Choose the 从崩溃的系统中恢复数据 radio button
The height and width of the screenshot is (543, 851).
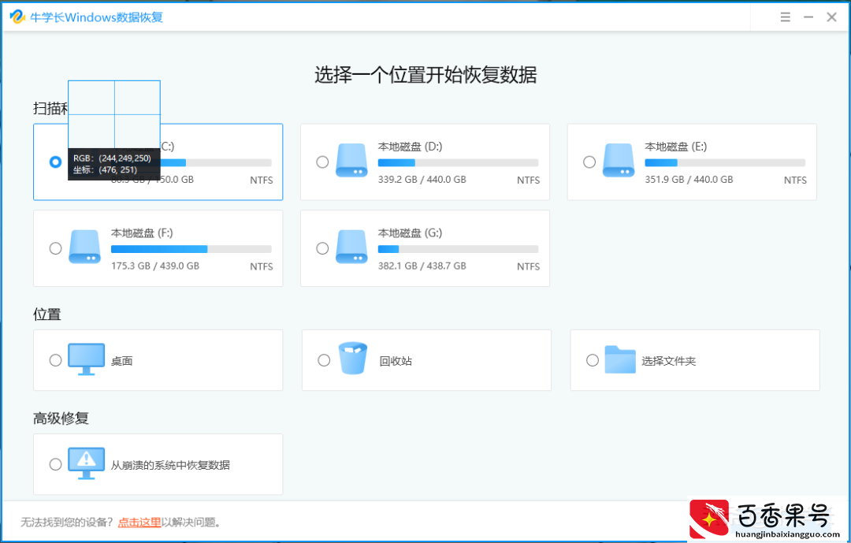point(55,464)
